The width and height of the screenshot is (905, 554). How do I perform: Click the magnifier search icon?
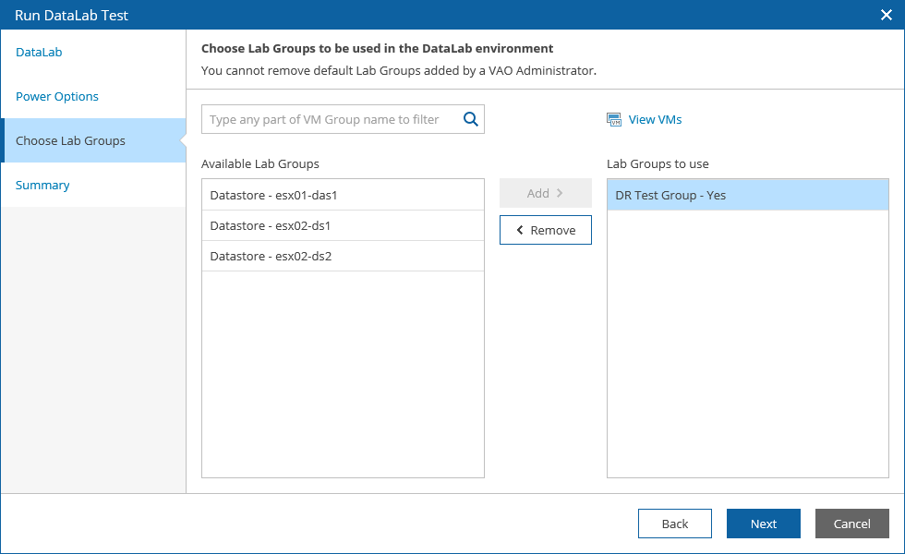coord(470,119)
